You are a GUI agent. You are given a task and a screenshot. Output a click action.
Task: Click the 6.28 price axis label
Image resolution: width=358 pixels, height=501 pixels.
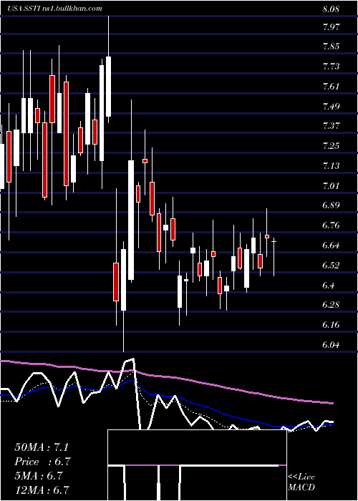click(331, 305)
